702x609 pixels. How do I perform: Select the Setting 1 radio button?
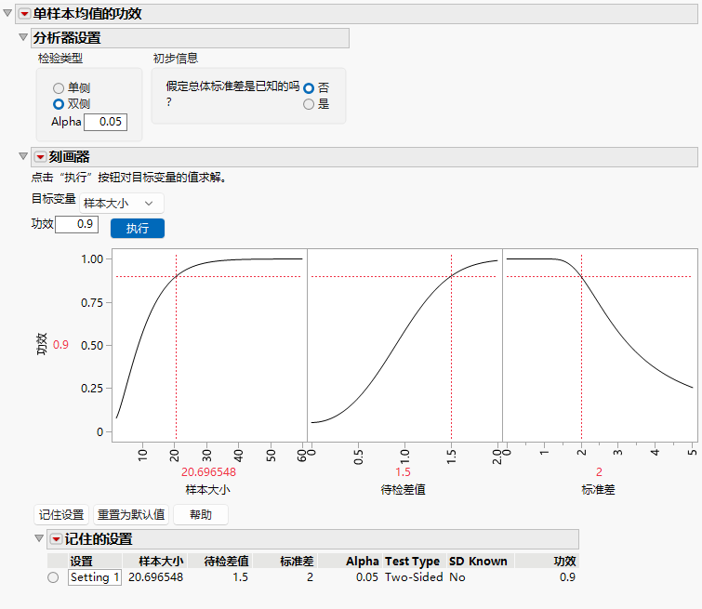tap(53, 577)
